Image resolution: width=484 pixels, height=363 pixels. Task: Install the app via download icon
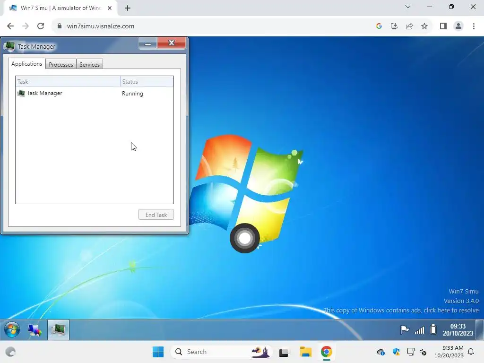pos(394,26)
